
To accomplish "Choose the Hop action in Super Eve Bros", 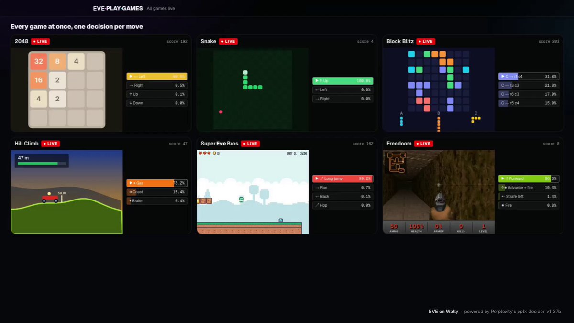I will pos(343,205).
